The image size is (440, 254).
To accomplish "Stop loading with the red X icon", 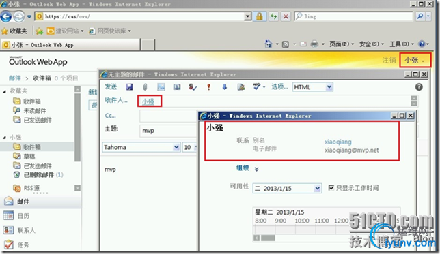I will tap(286, 16).
